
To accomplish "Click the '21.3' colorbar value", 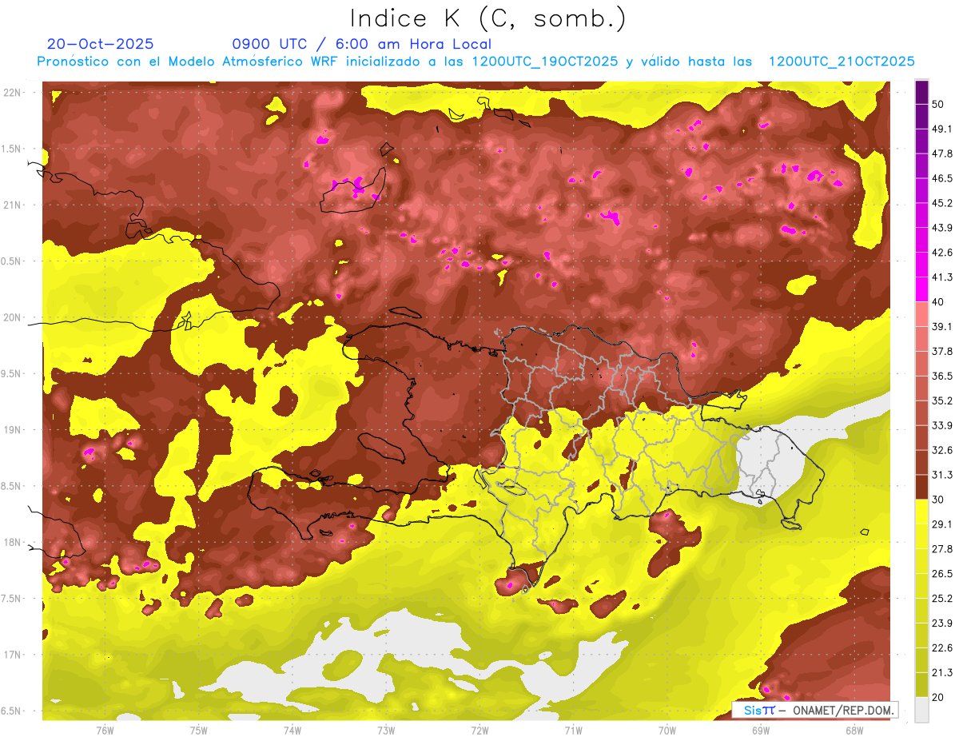I will click(942, 673).
